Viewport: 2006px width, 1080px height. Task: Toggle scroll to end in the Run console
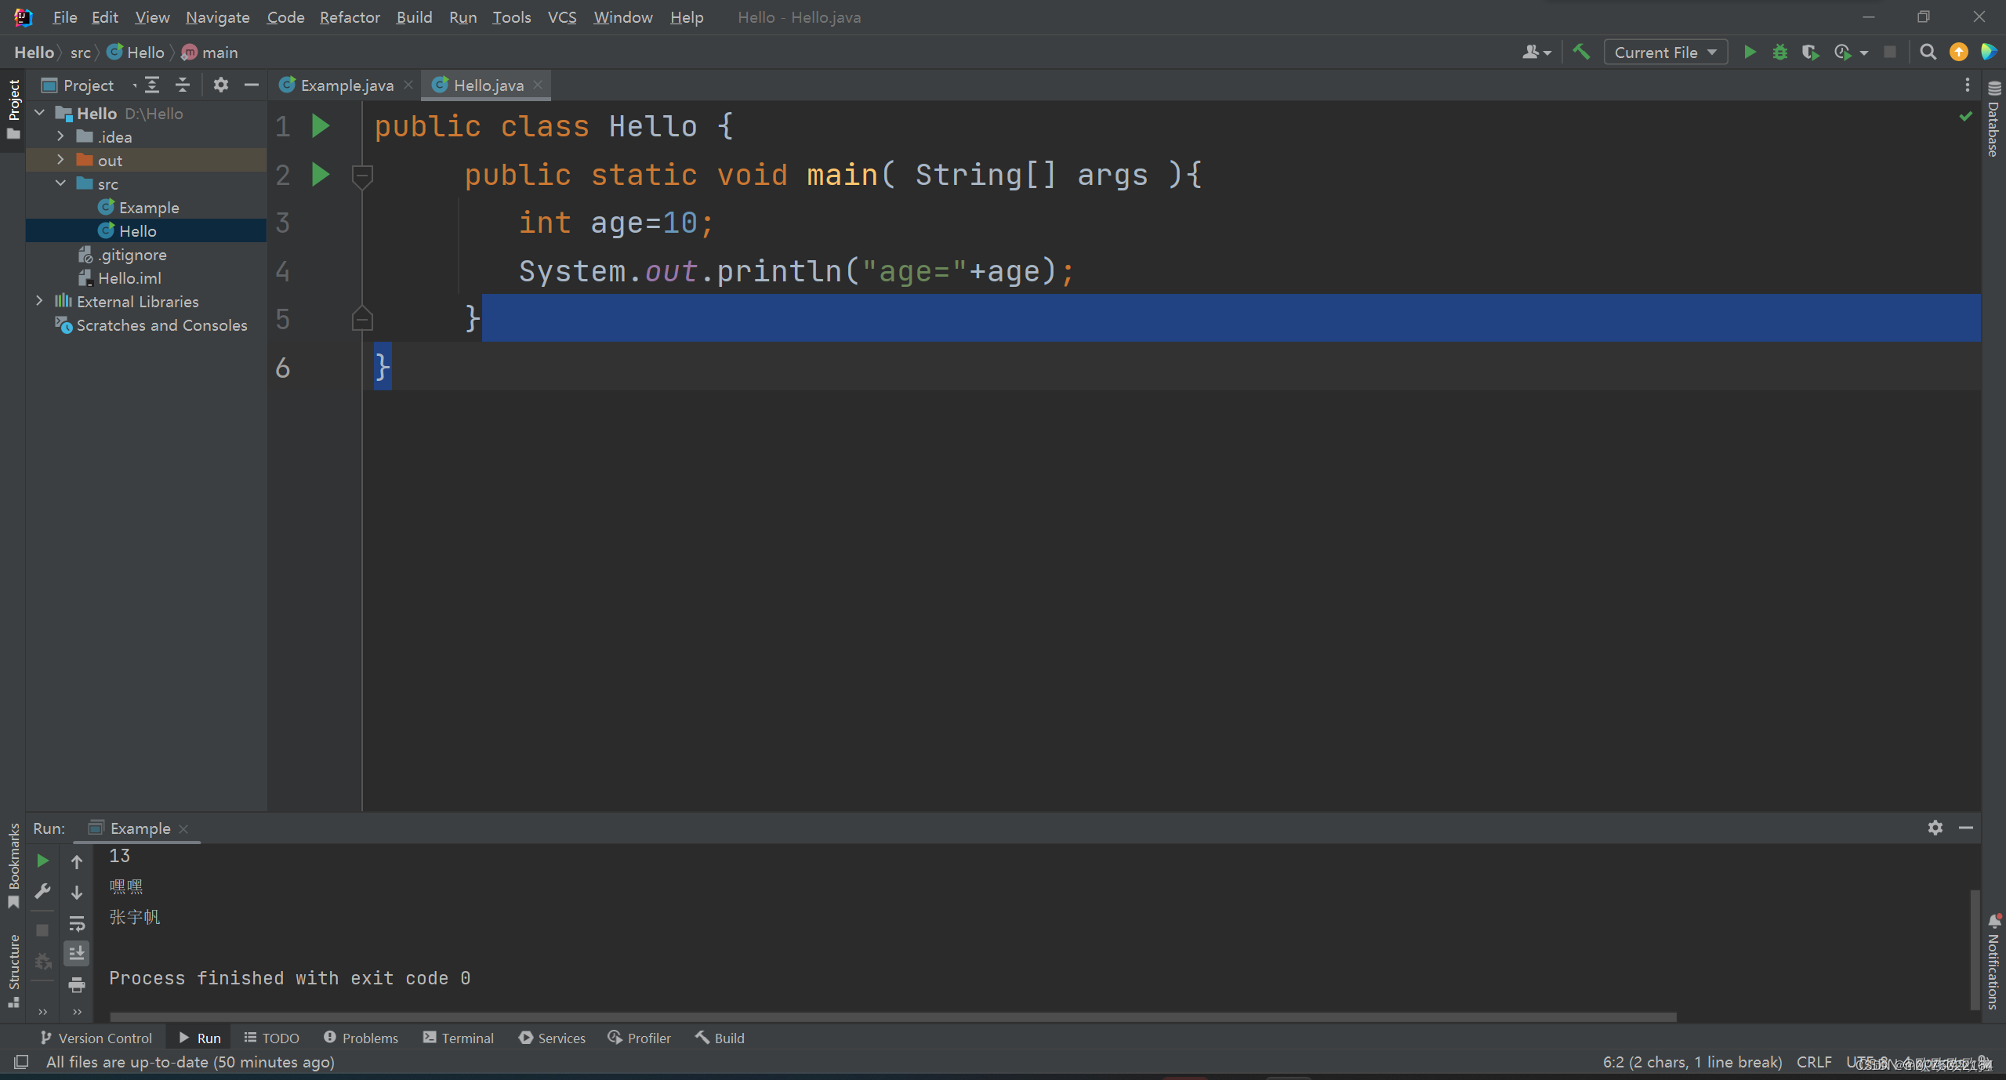pyautogui.click(x=77, y=954)
